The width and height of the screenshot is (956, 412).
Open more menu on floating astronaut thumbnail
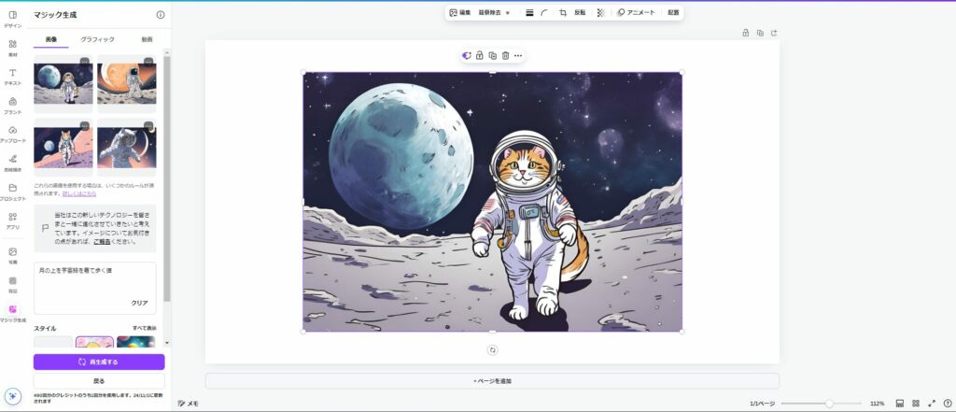(x=148, y=126)
